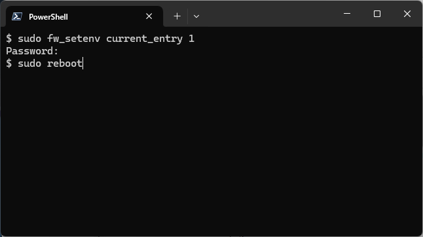Click the blank terminal area below commands
Viewport: 423px width, 237px height.
tap(211, 151)
